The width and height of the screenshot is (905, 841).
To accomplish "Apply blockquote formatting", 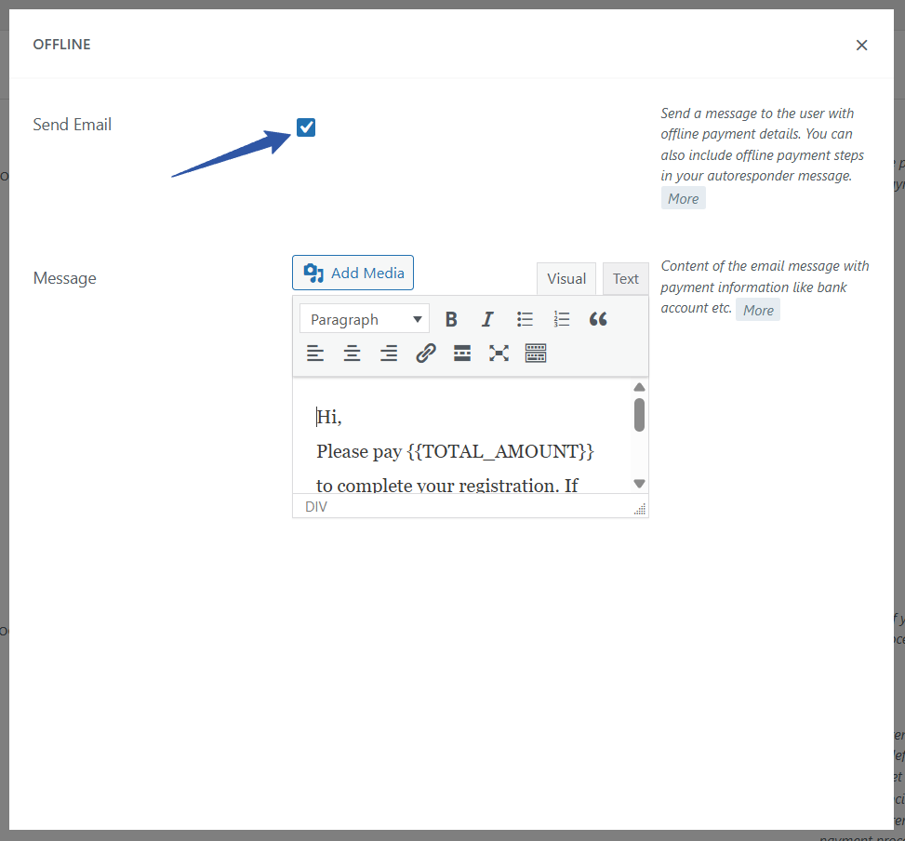I will click(598, 319).
